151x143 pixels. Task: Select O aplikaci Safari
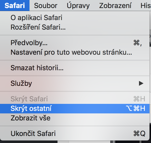(x=36, y=18)
